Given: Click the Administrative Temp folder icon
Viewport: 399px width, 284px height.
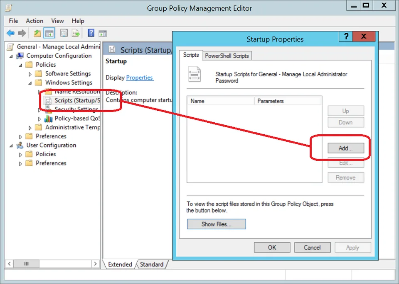Looking at the screenshot, I should (38, 127).
